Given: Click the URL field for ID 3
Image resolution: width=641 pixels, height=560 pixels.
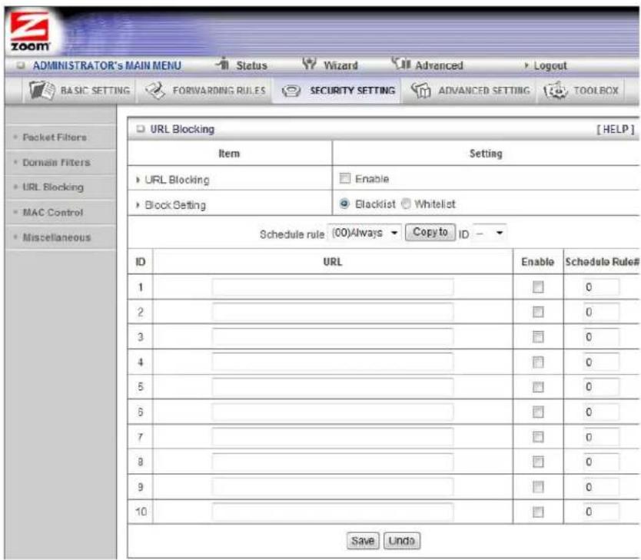Looking at the screenshot, I should click(332, 337).
